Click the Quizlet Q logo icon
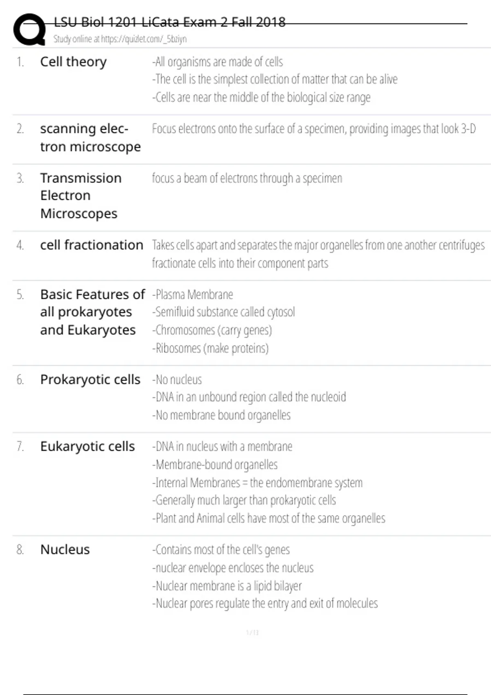491x695 pixels. click(29, 30)
